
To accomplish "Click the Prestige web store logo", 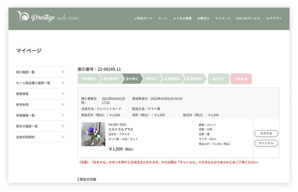I will click(47, 17).
